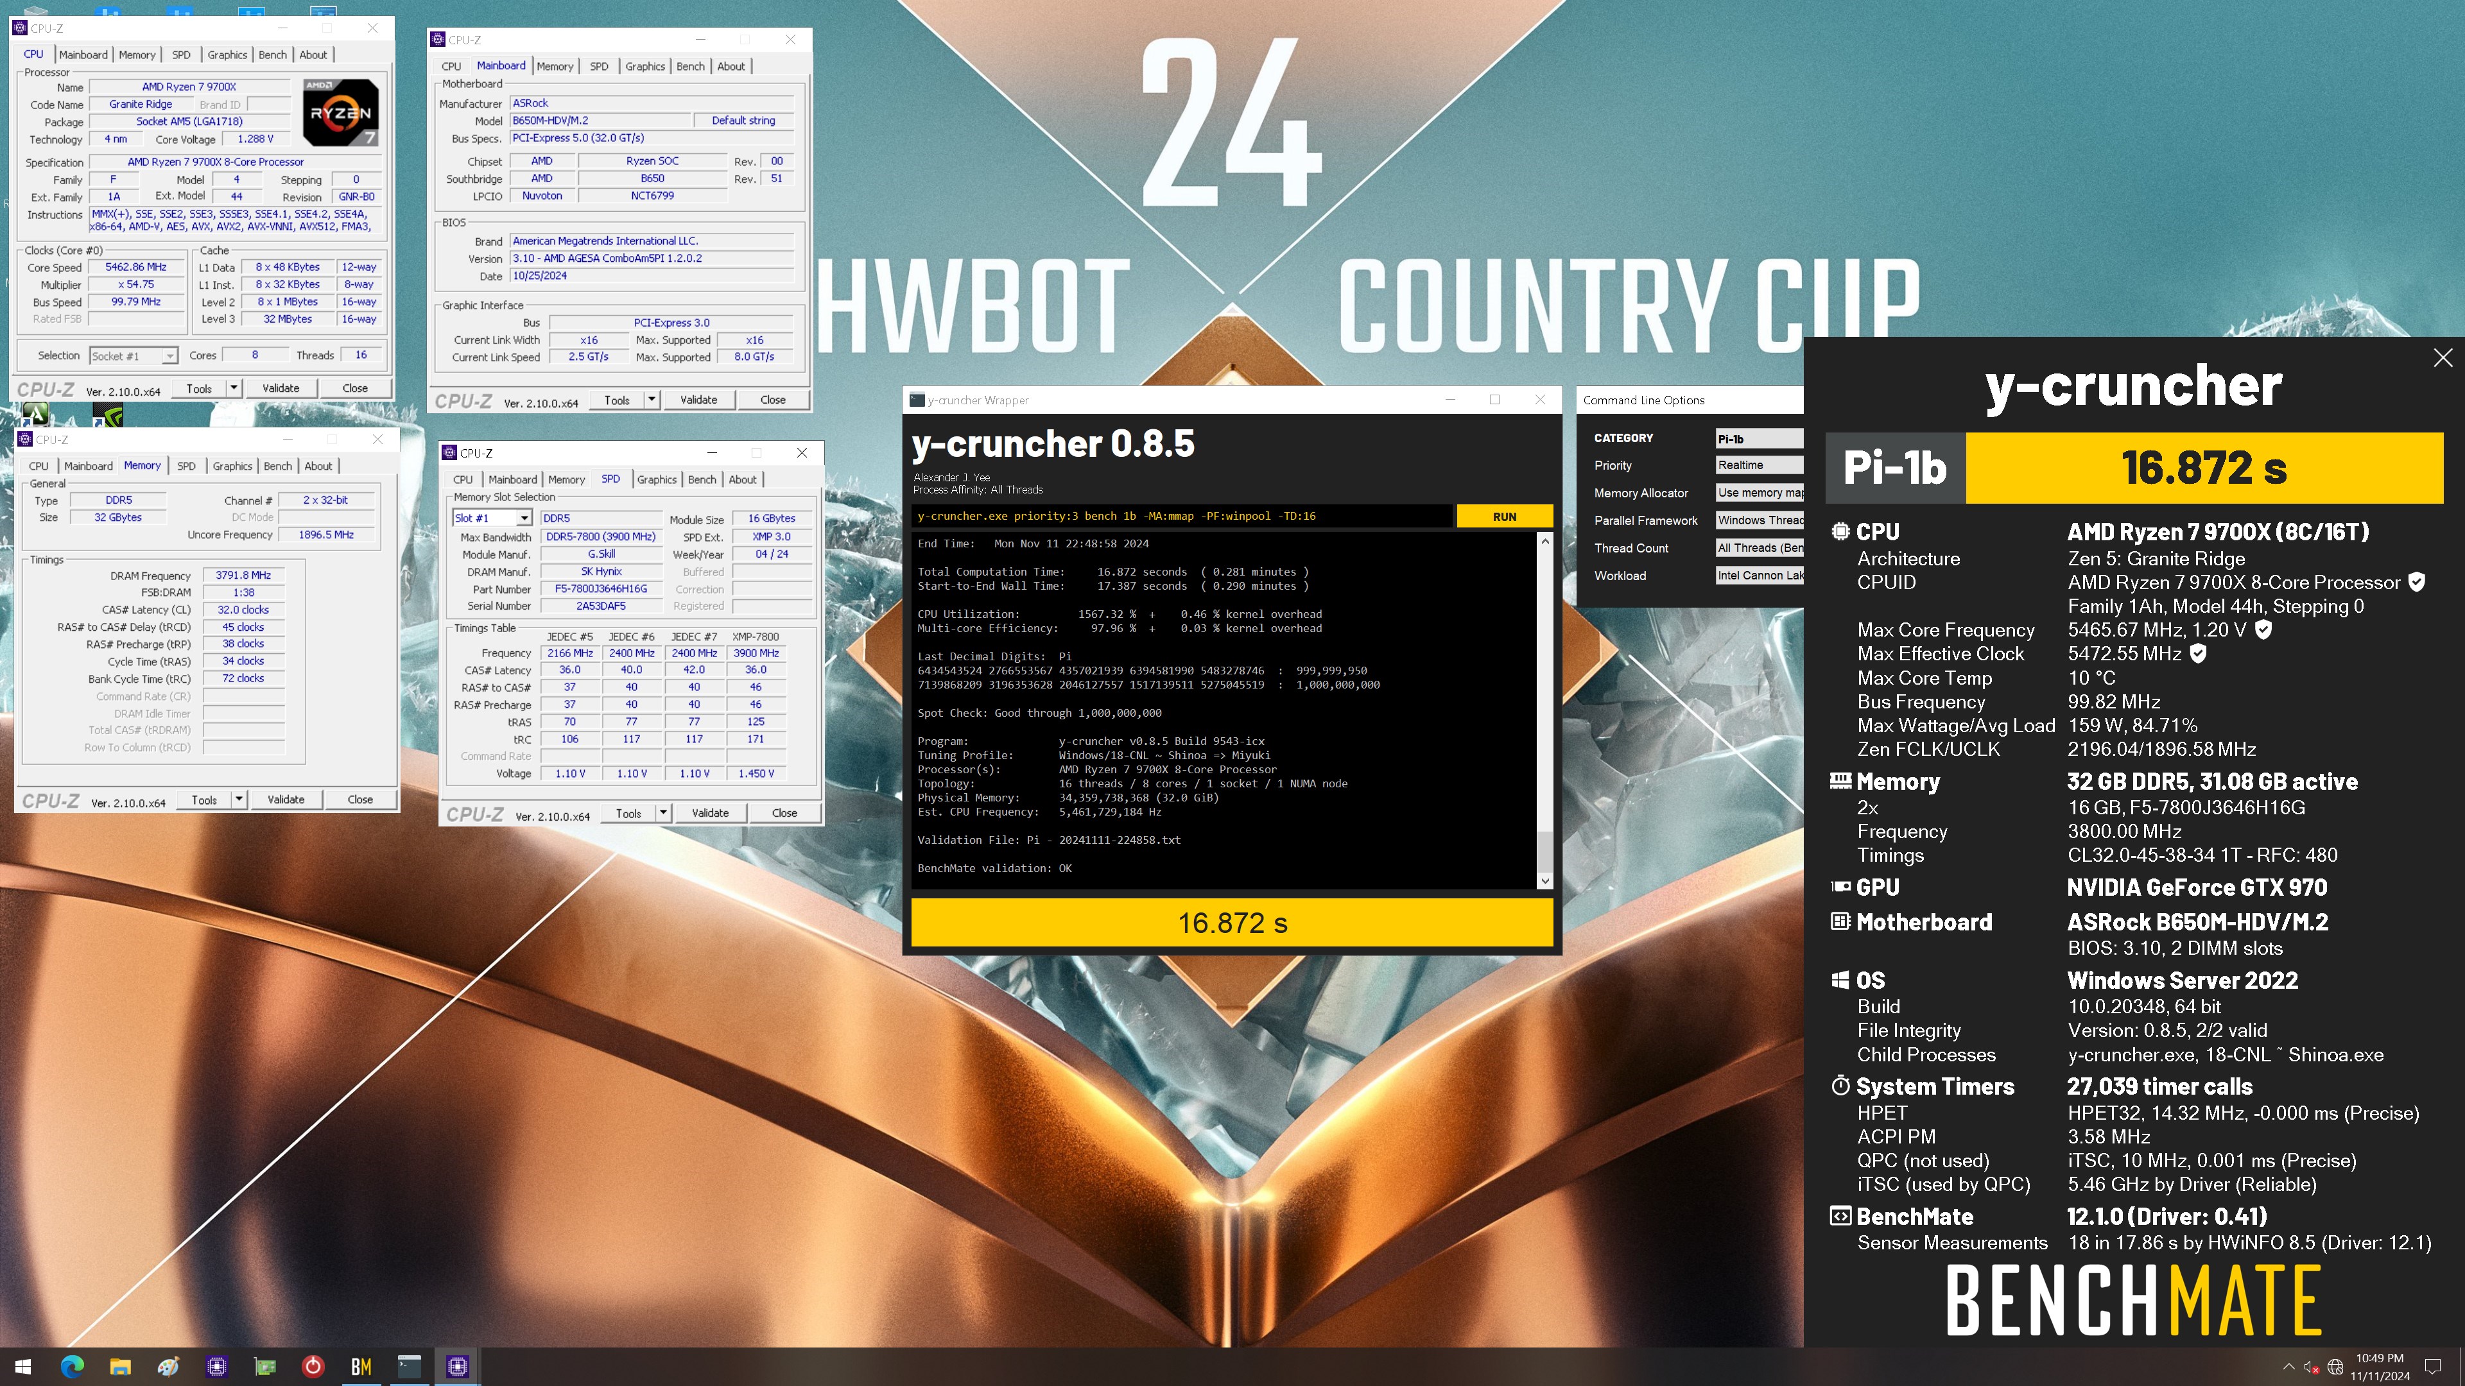Click RUN in y-cruncher Wrapper
This screenshot has width=2465, height=1386.
click(x=1504, y=517)
